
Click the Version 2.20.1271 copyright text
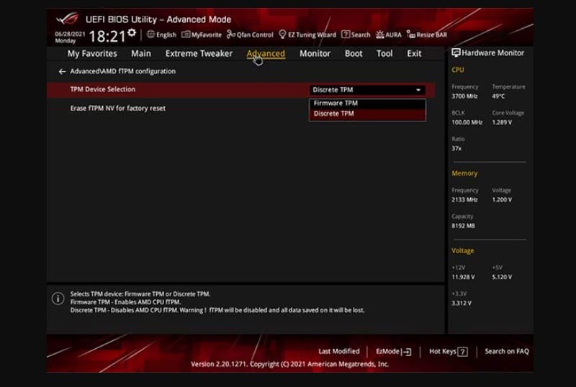(x=289, y=364)
